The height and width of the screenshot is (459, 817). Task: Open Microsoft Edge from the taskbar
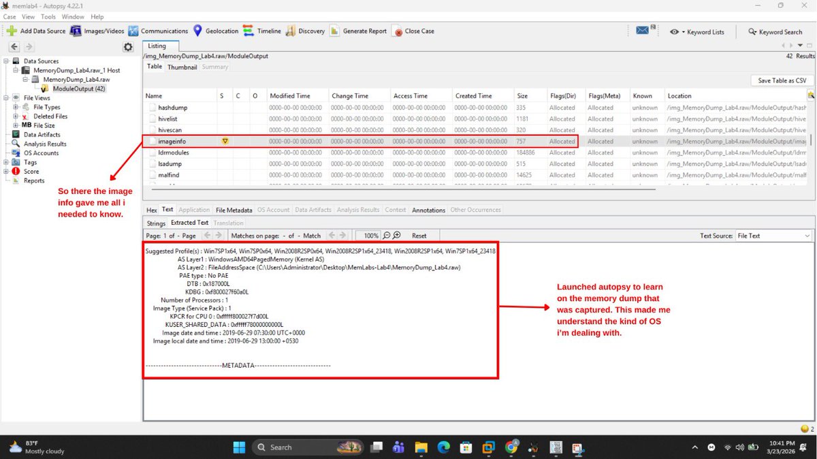[443, 447]
